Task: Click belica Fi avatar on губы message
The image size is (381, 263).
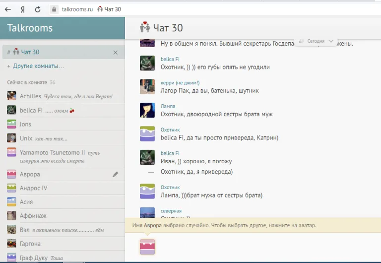Action: 147,63
